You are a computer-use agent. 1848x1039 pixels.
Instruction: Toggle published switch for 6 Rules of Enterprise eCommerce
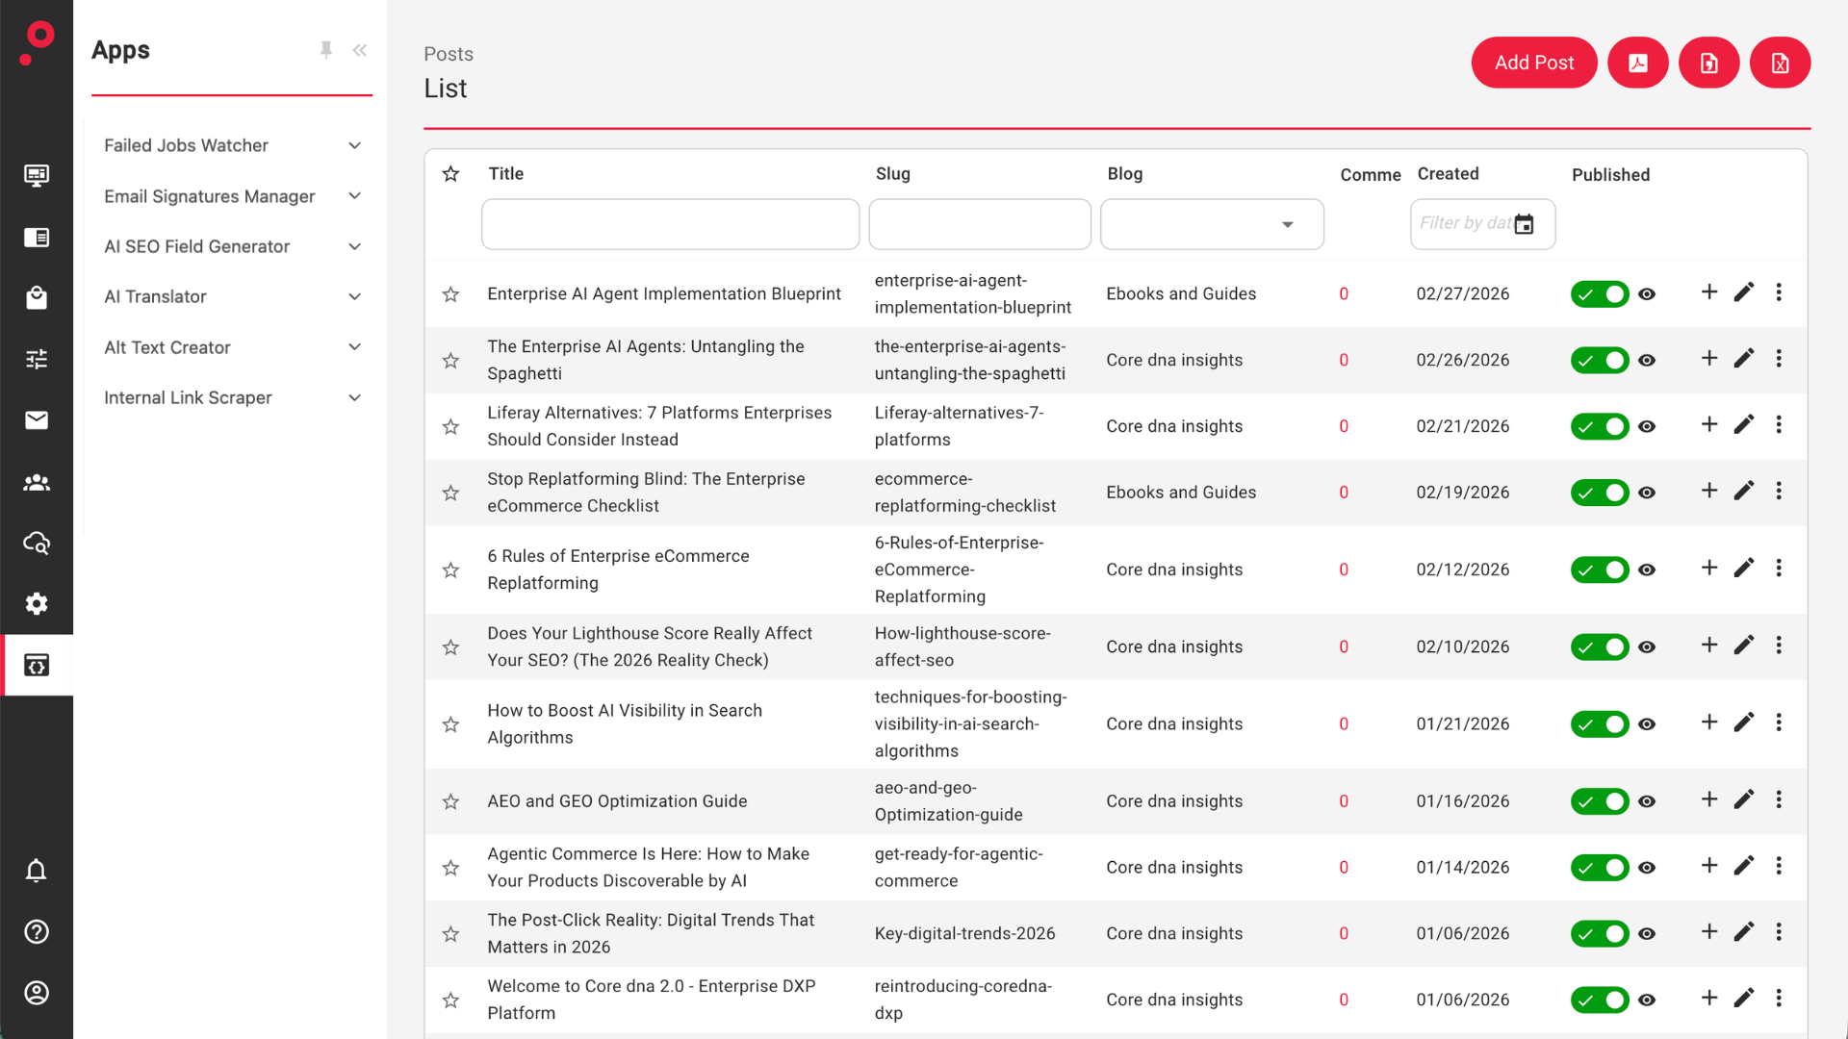(1599, 570)
